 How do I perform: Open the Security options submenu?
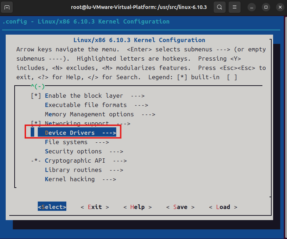click(84, 152)
